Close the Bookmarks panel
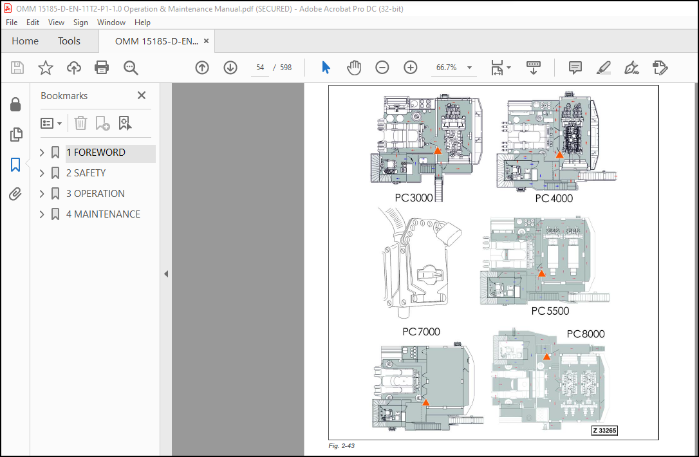The height and width of the screenshot is (457, 699). [142, 95]
